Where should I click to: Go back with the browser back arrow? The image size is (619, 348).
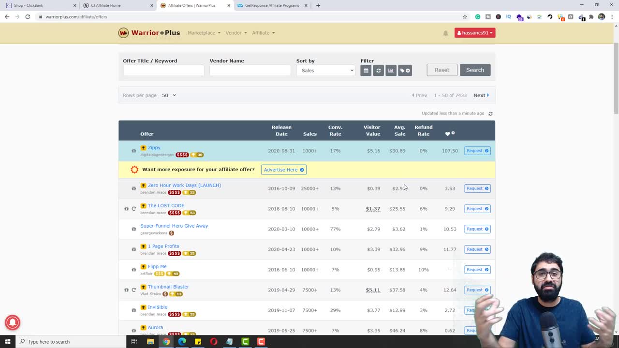[x=7, y=17]
